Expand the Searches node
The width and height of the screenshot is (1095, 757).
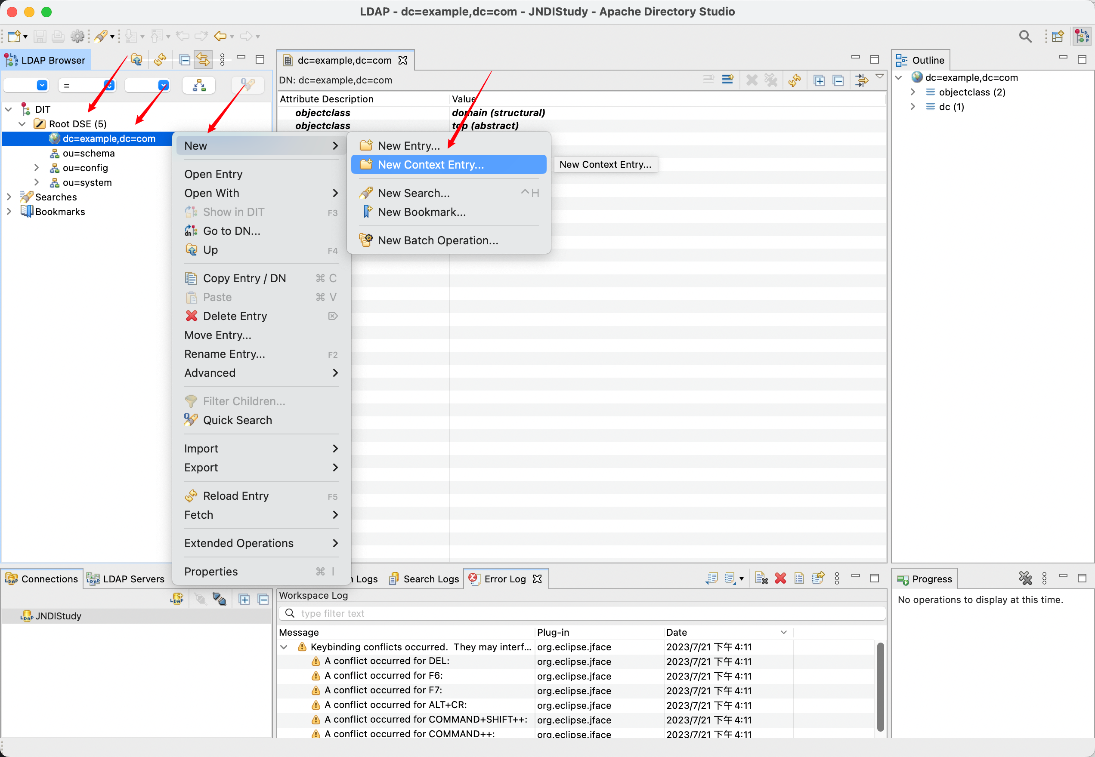(x=9, y=197)
